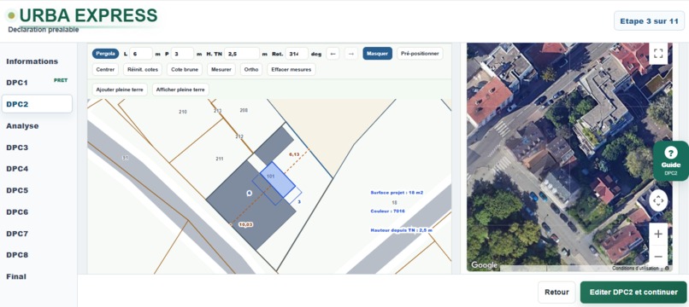This screenshot has height=307, width=689.
Task: Focus the length L input field
Action: pyautogui.click(x=141, y=54)
